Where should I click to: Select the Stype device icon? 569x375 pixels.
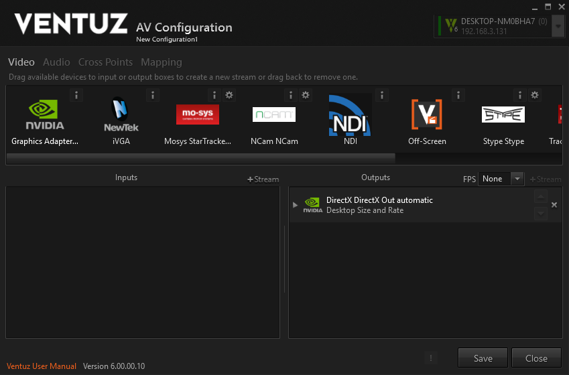[503, 115]
